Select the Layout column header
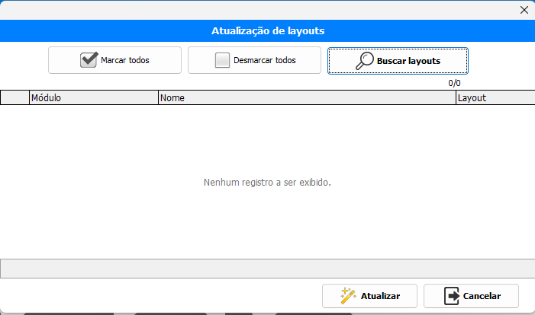The height and width of the screenshot is (315, 535). pos(494,98)
